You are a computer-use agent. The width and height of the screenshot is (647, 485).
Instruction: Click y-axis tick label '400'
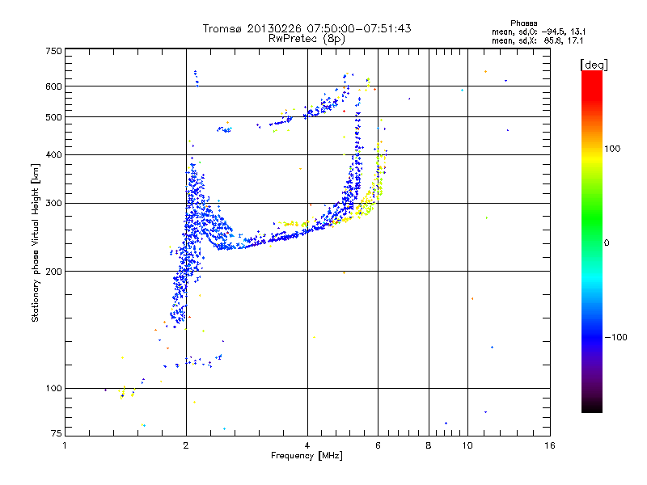54,154
